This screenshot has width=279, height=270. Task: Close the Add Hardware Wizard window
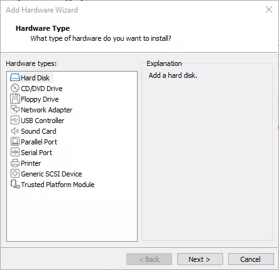(x=269, y=9)
